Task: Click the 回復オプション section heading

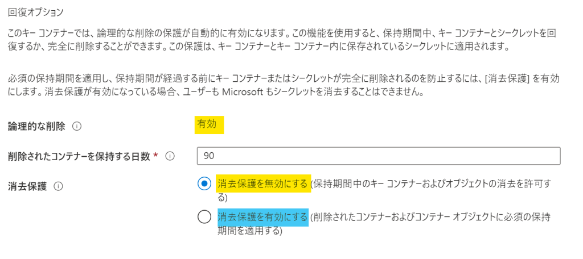Action: pyautogui.click(x=36, y=11)
